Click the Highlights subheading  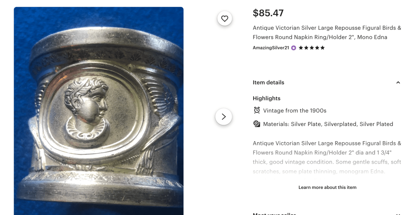pos(266,98)
